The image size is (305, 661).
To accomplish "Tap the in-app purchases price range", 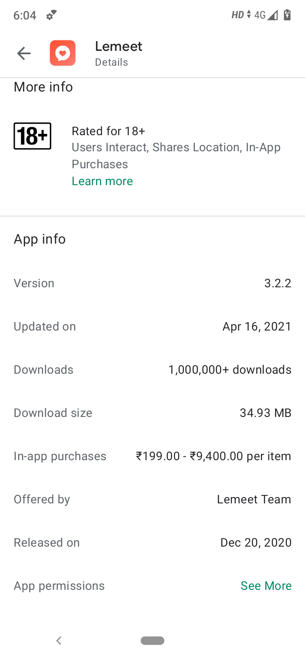I will click(x=213, y=456).
